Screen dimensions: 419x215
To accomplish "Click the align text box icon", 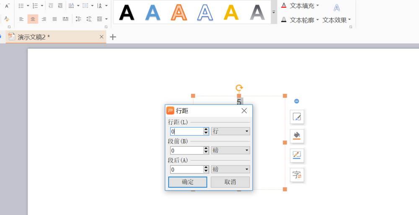I will point(85,5).
